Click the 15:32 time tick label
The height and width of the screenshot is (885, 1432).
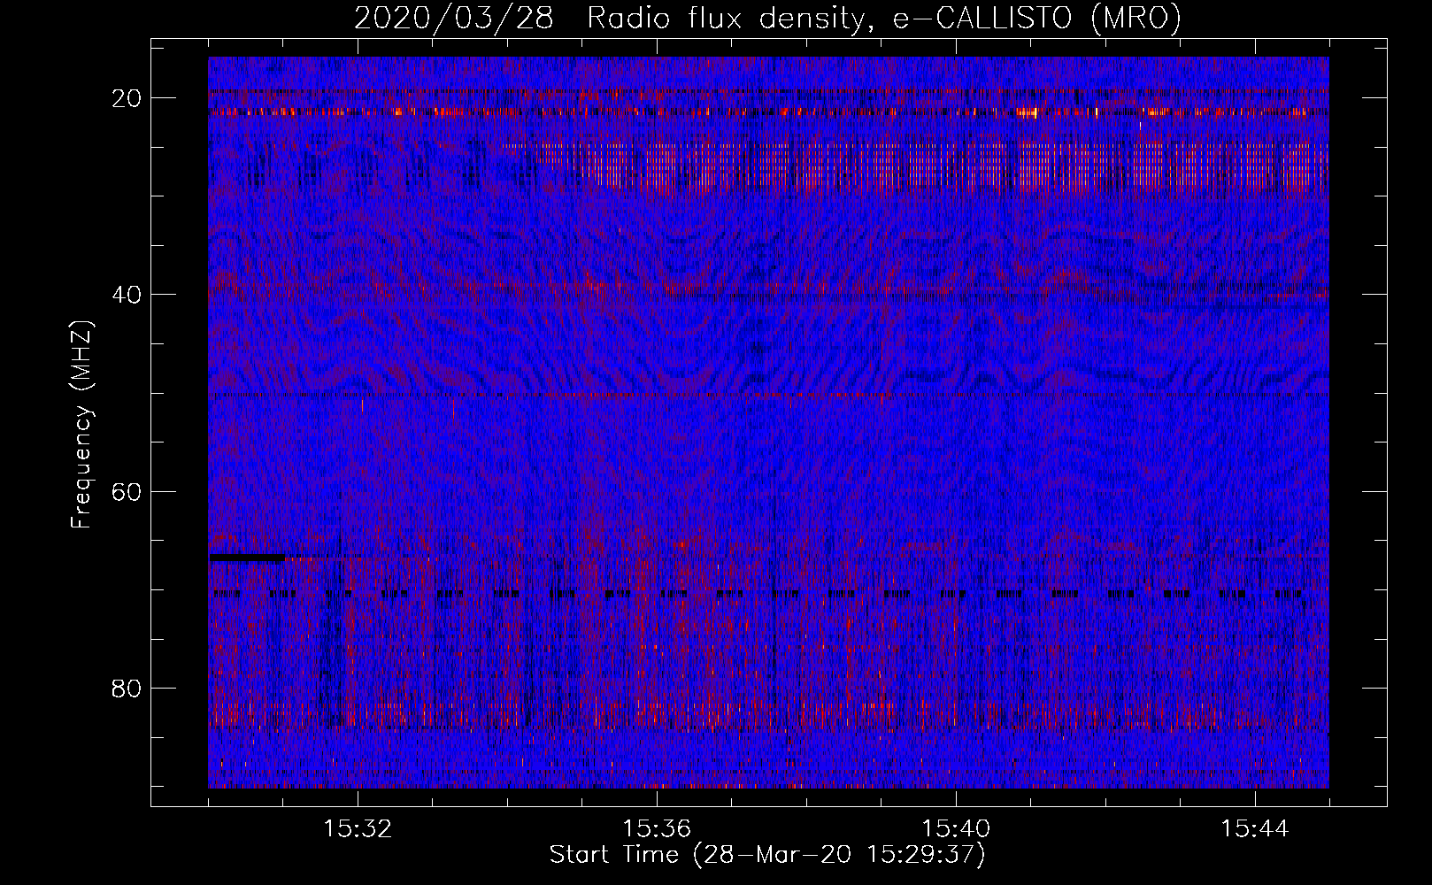(x=358, y=829)
